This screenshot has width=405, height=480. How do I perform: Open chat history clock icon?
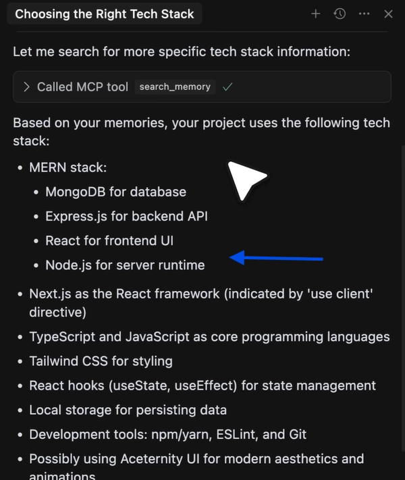(340, 14)
